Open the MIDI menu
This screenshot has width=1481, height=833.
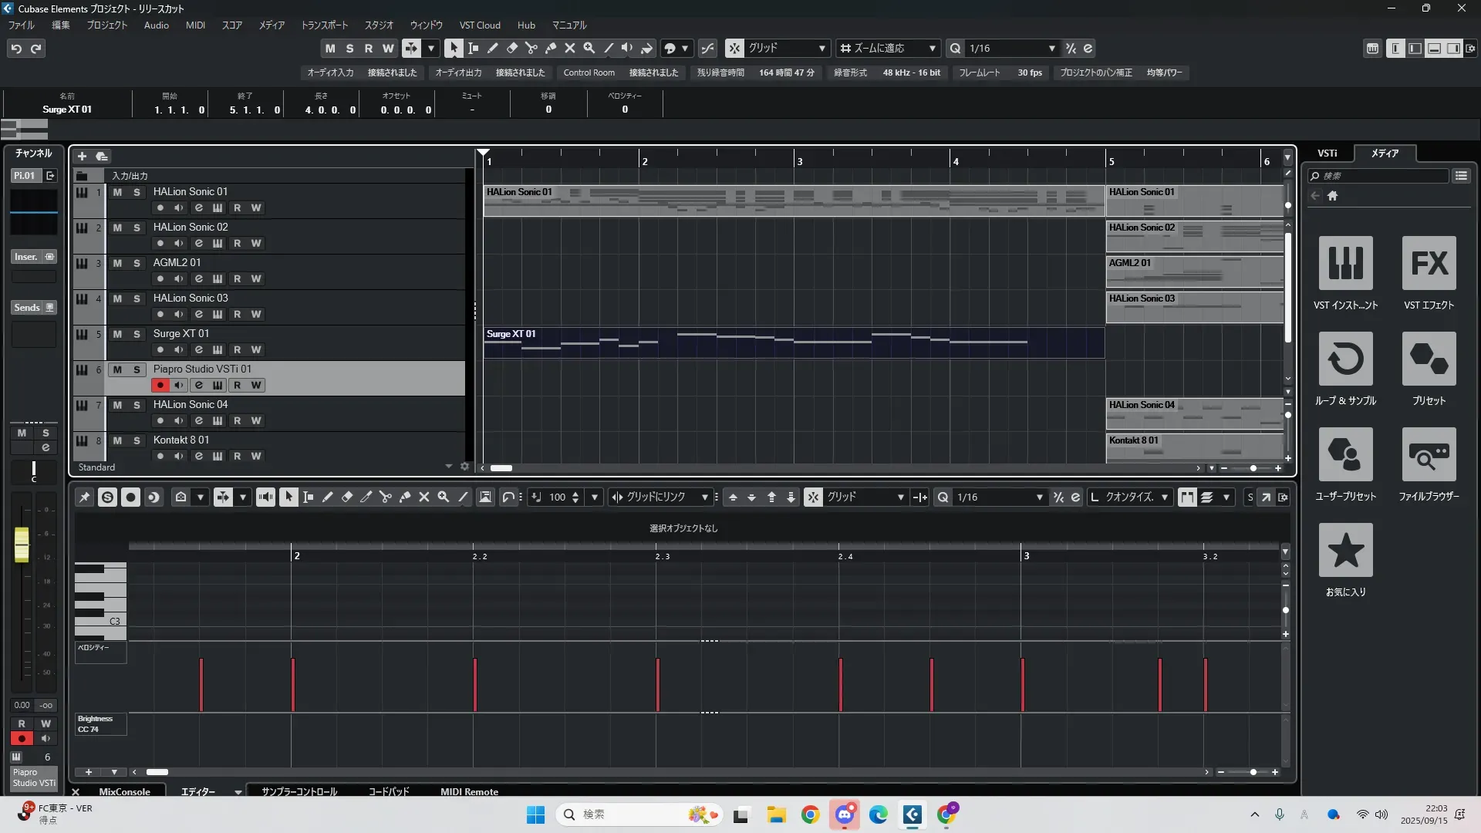[x=195, y=25]
